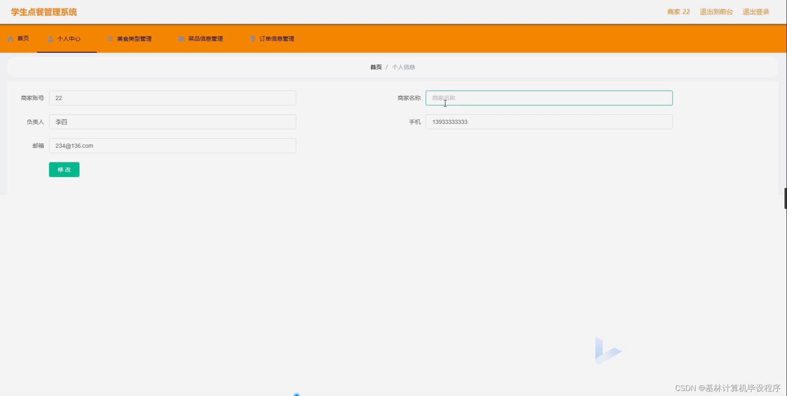Click the order icon beside 订单信息管理
This screenshot has height=396, width=787.
[253, 39]
